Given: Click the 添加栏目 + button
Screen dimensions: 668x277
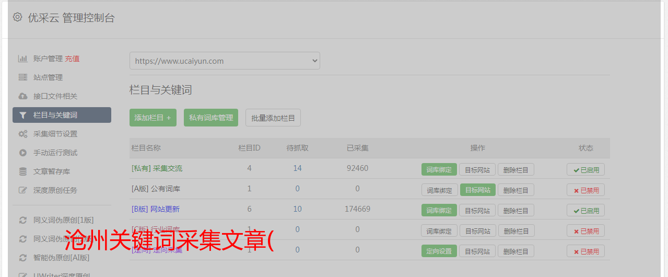Looking at the screenshot, I should tap(153, 118).
